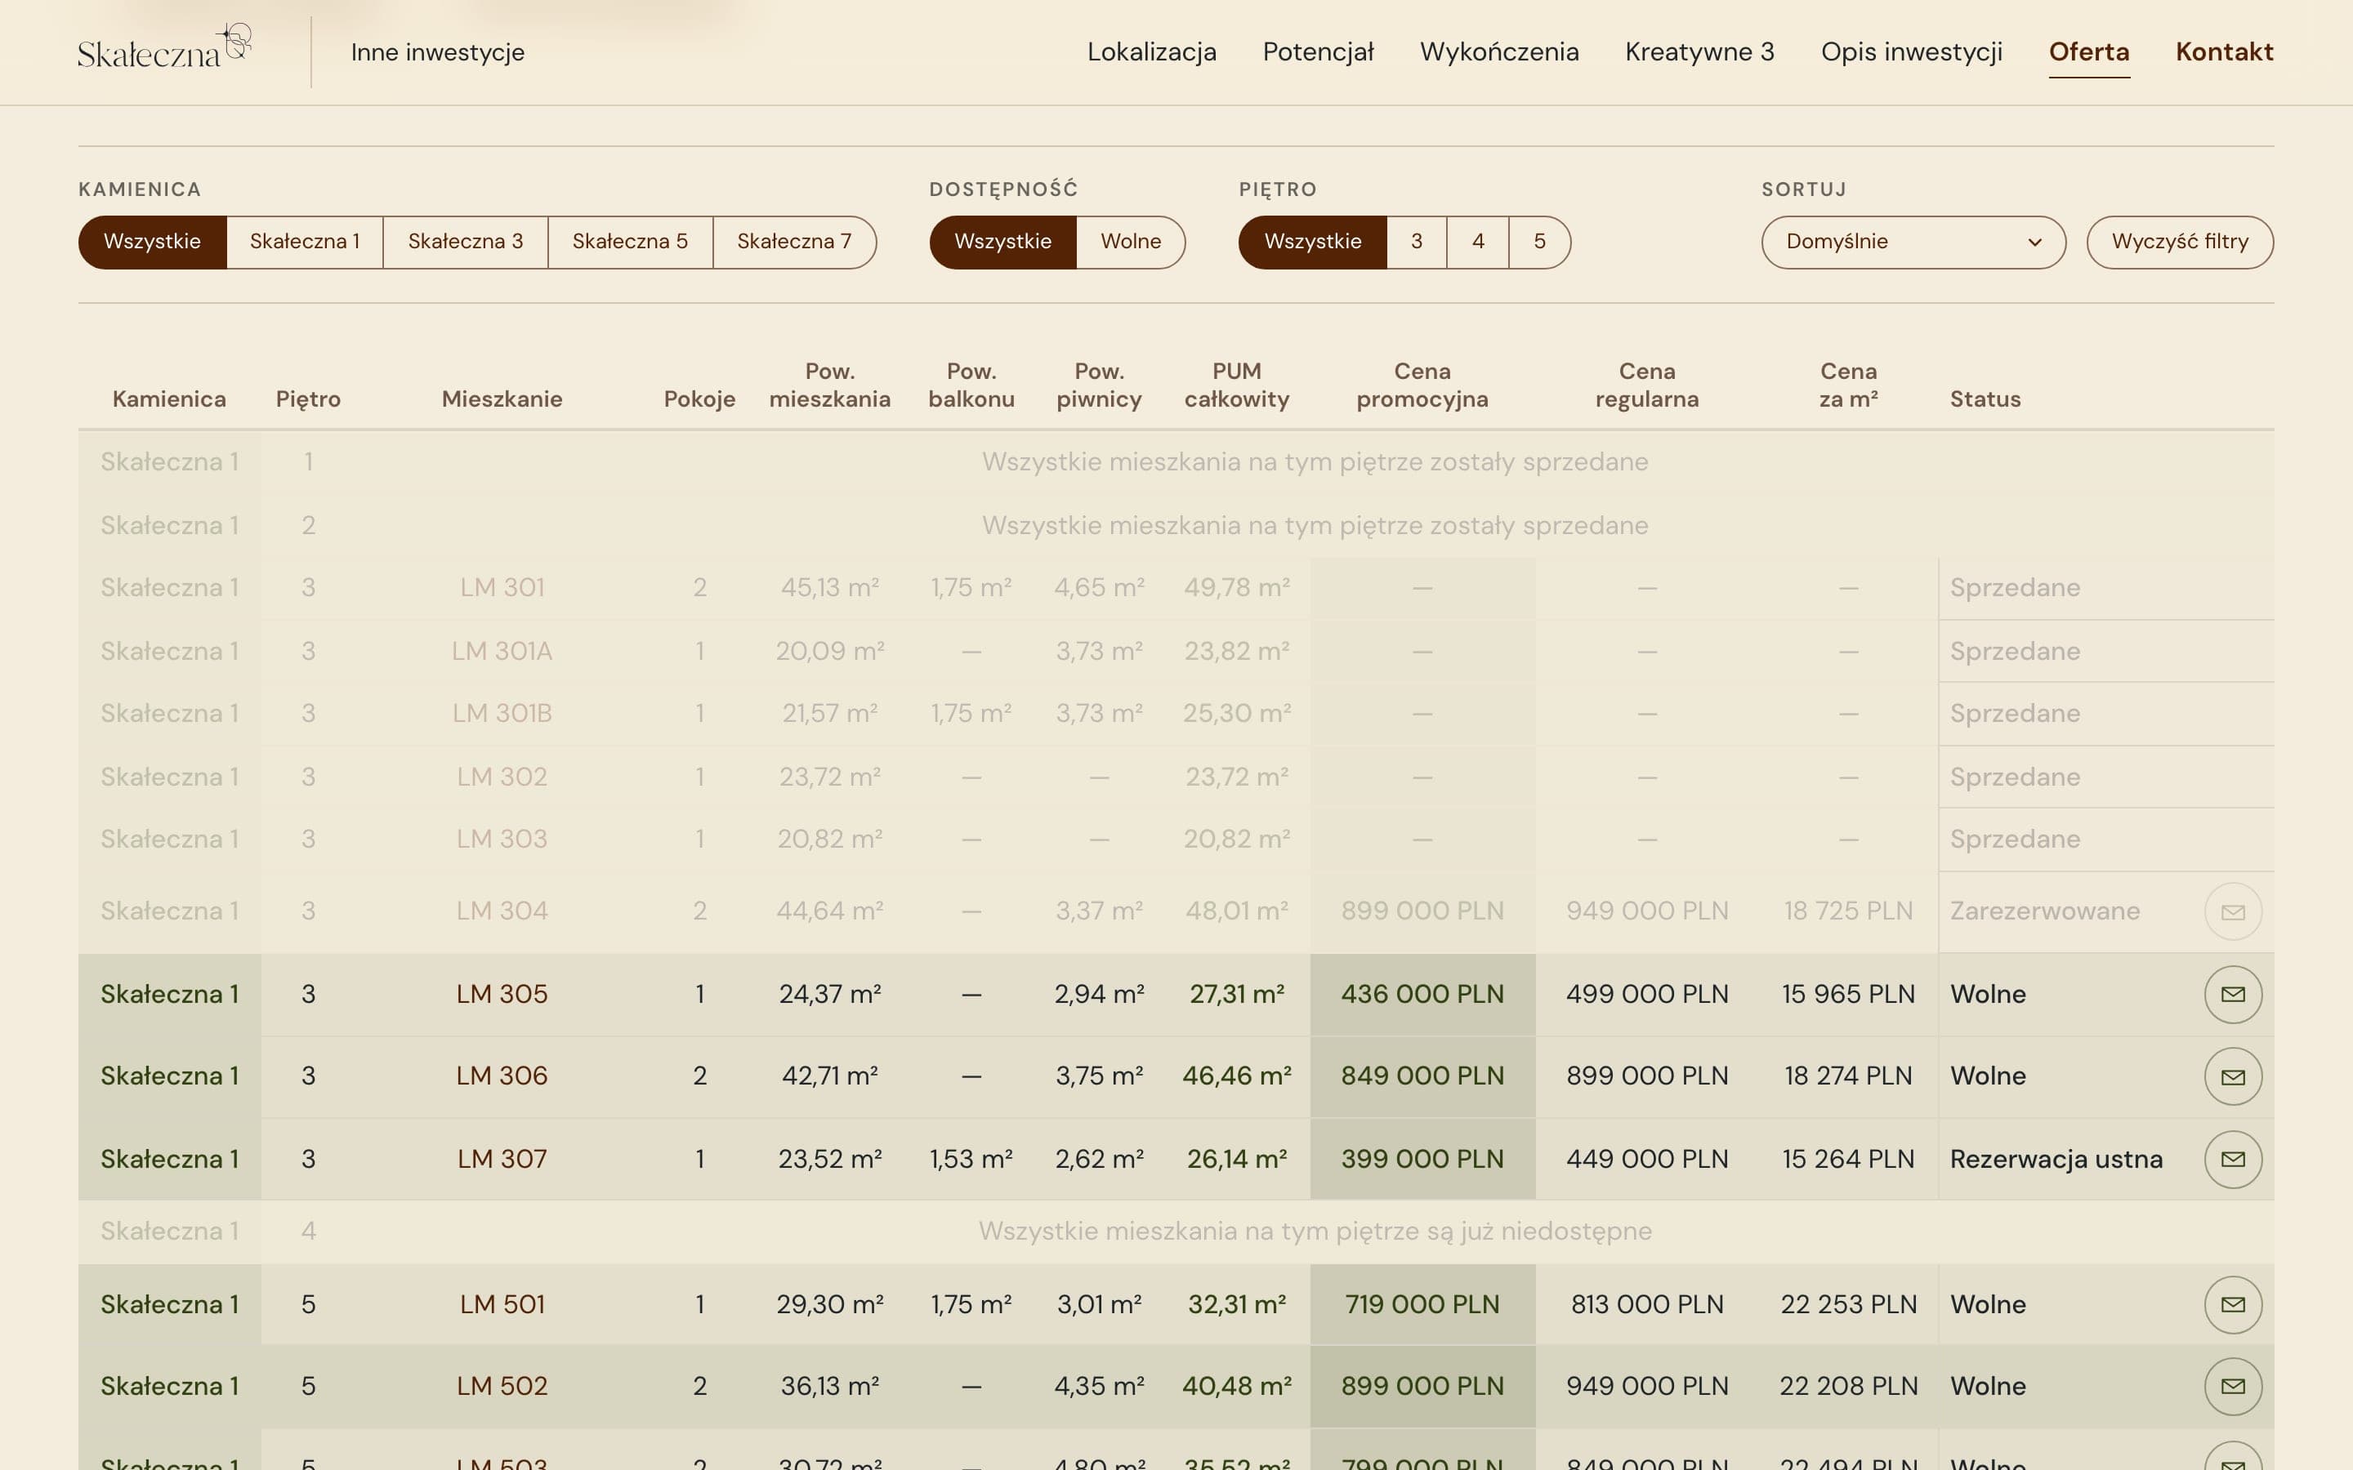The image size is (2353, 1470).
Task: Filter by Skałeczna 5 building
Action: click(x=630, y=241)
